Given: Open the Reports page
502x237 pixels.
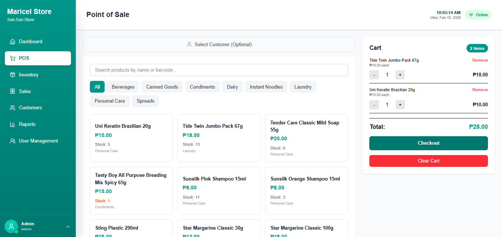Looking at the screenshot, I should click(38, 124).
